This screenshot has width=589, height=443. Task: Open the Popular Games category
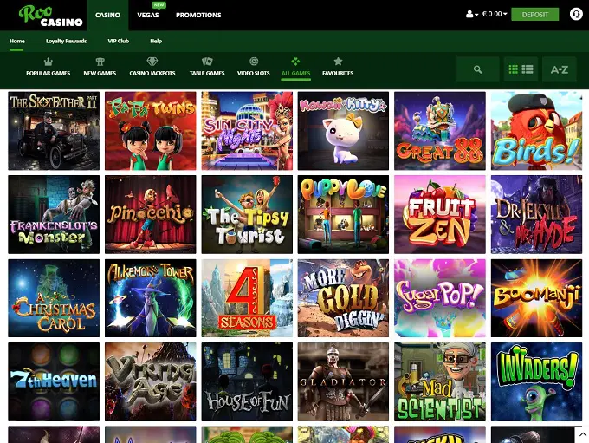48,68
